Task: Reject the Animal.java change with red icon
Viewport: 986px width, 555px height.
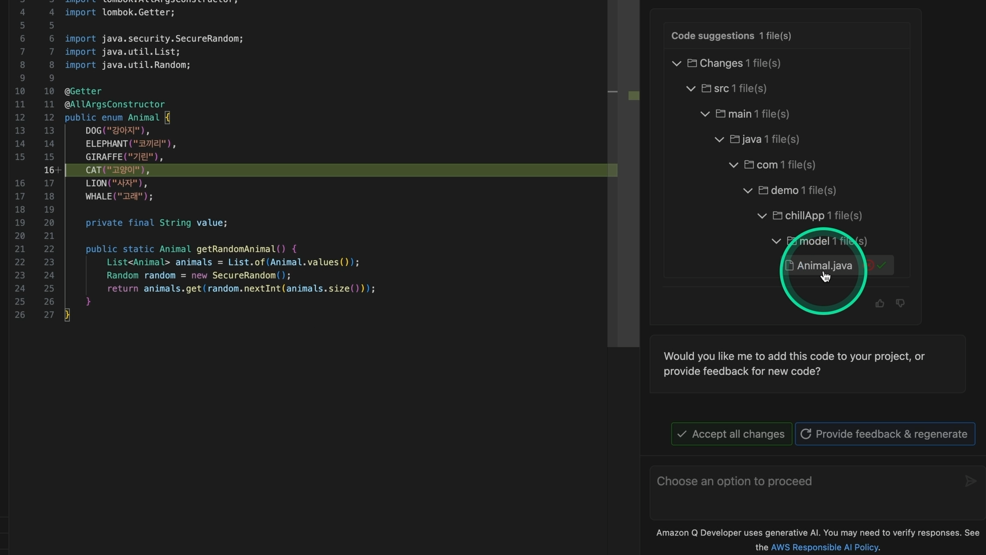Action: tap(870, 266)
